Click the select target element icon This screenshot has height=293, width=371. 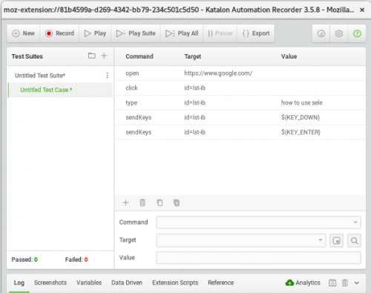tap(336, 240)
